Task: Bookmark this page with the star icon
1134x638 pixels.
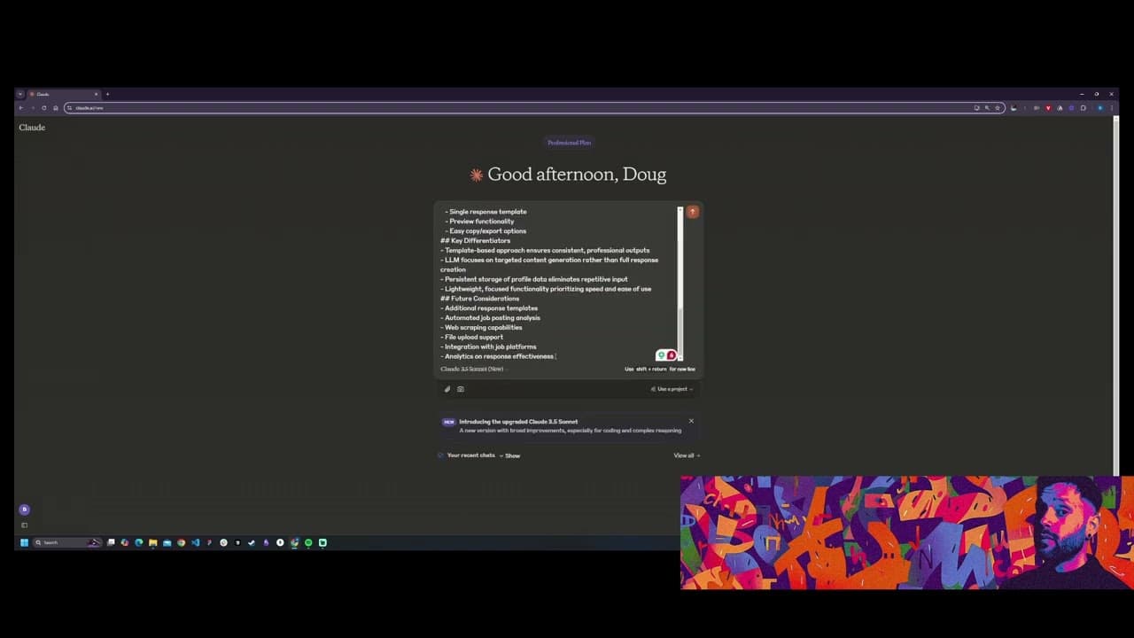Action: pyautogui.click(x=998, y=108)
